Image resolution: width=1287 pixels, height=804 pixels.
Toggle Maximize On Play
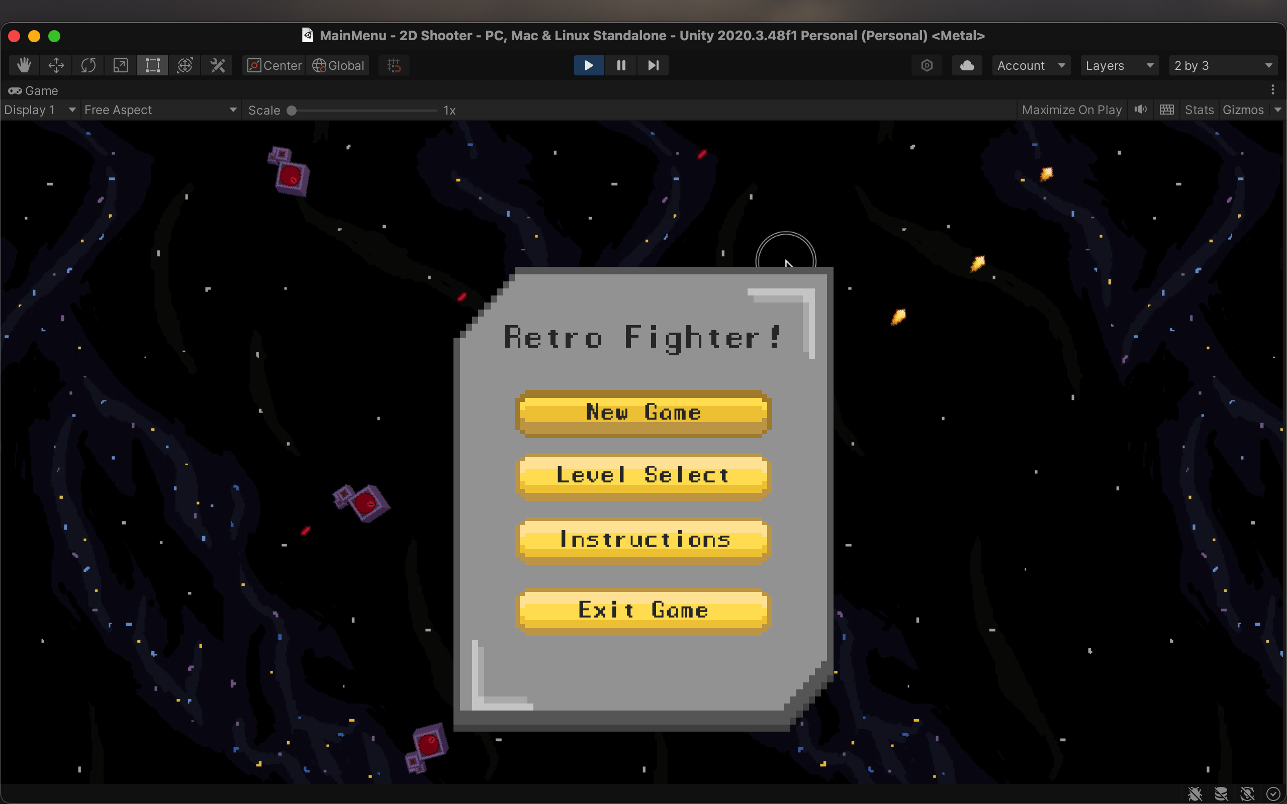click(1071, 110)
